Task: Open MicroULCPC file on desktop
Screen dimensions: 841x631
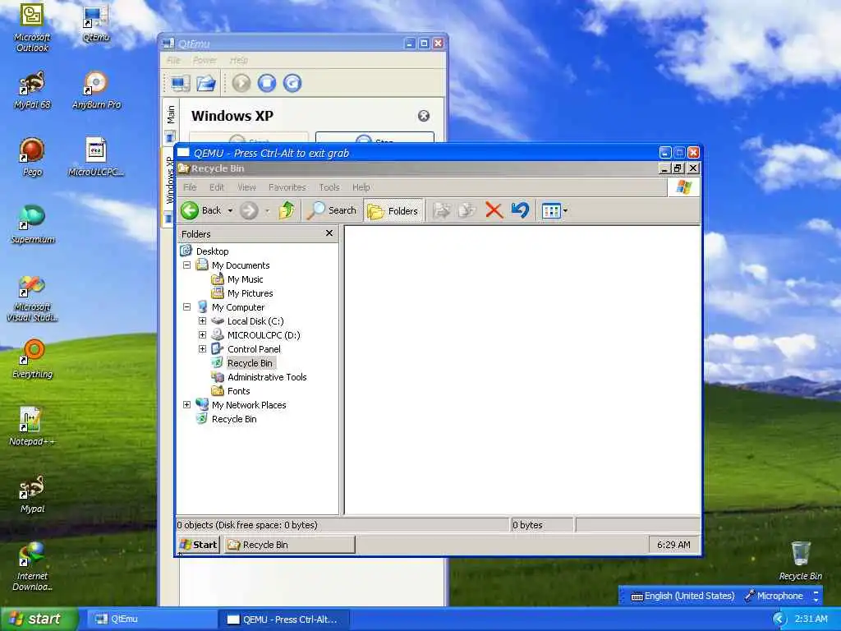Action: tap(97, 157)
